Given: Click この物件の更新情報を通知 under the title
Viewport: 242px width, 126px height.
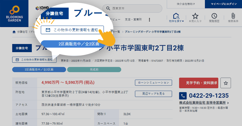Looking at the screenshot, I should click(x=34, y=60).
